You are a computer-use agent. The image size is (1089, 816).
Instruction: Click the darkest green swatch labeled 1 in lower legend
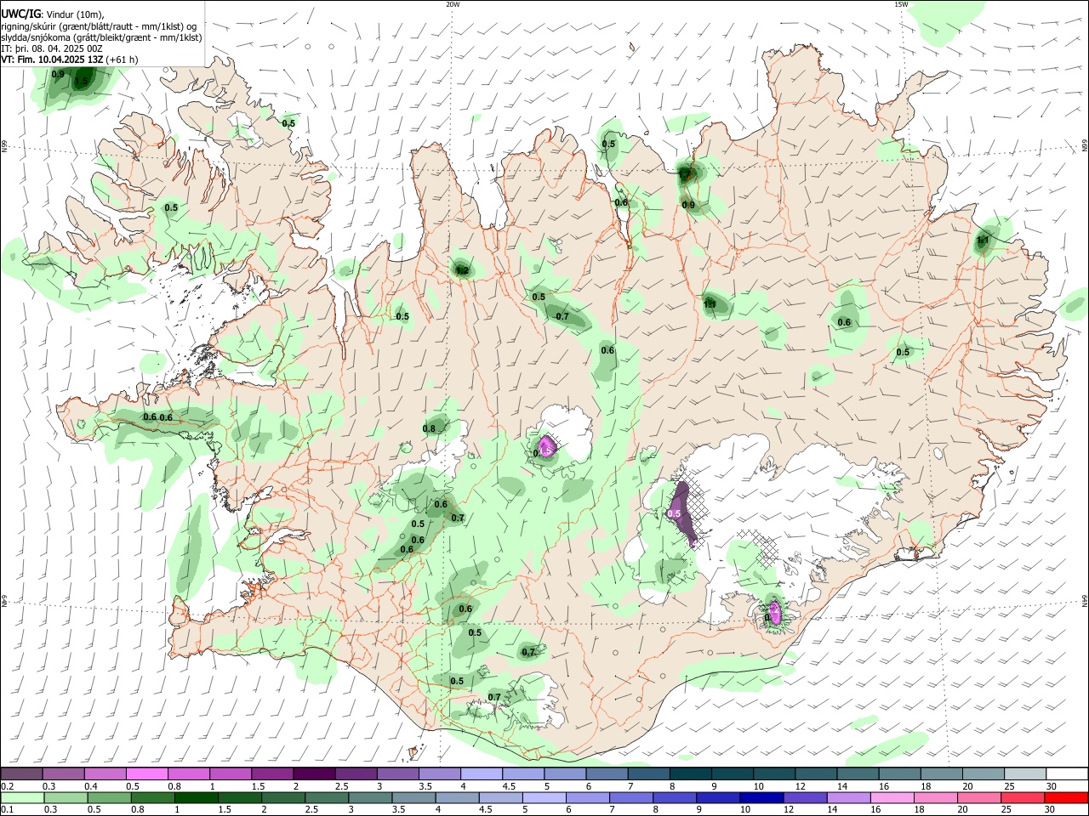pos(197,797)
